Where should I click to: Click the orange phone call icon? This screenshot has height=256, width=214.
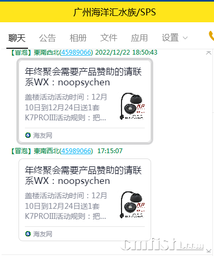211,36
